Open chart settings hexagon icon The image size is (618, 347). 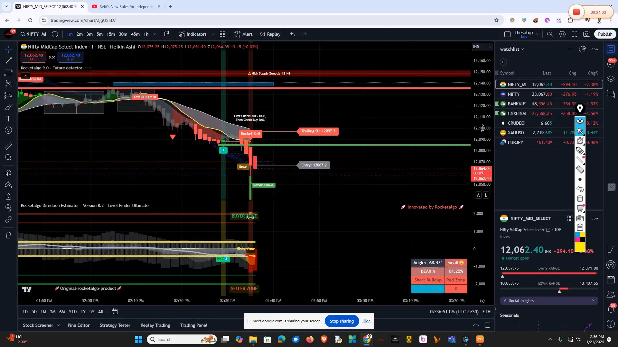coord(562,34)
